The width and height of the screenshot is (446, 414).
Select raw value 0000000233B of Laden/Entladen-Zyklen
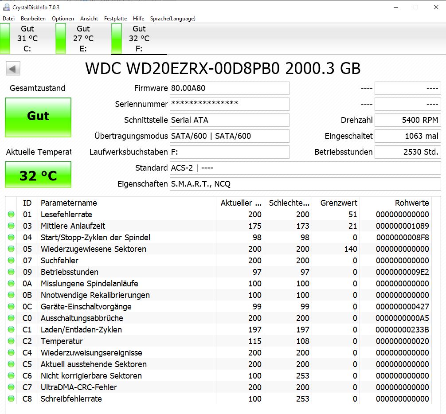pos(402,329)
